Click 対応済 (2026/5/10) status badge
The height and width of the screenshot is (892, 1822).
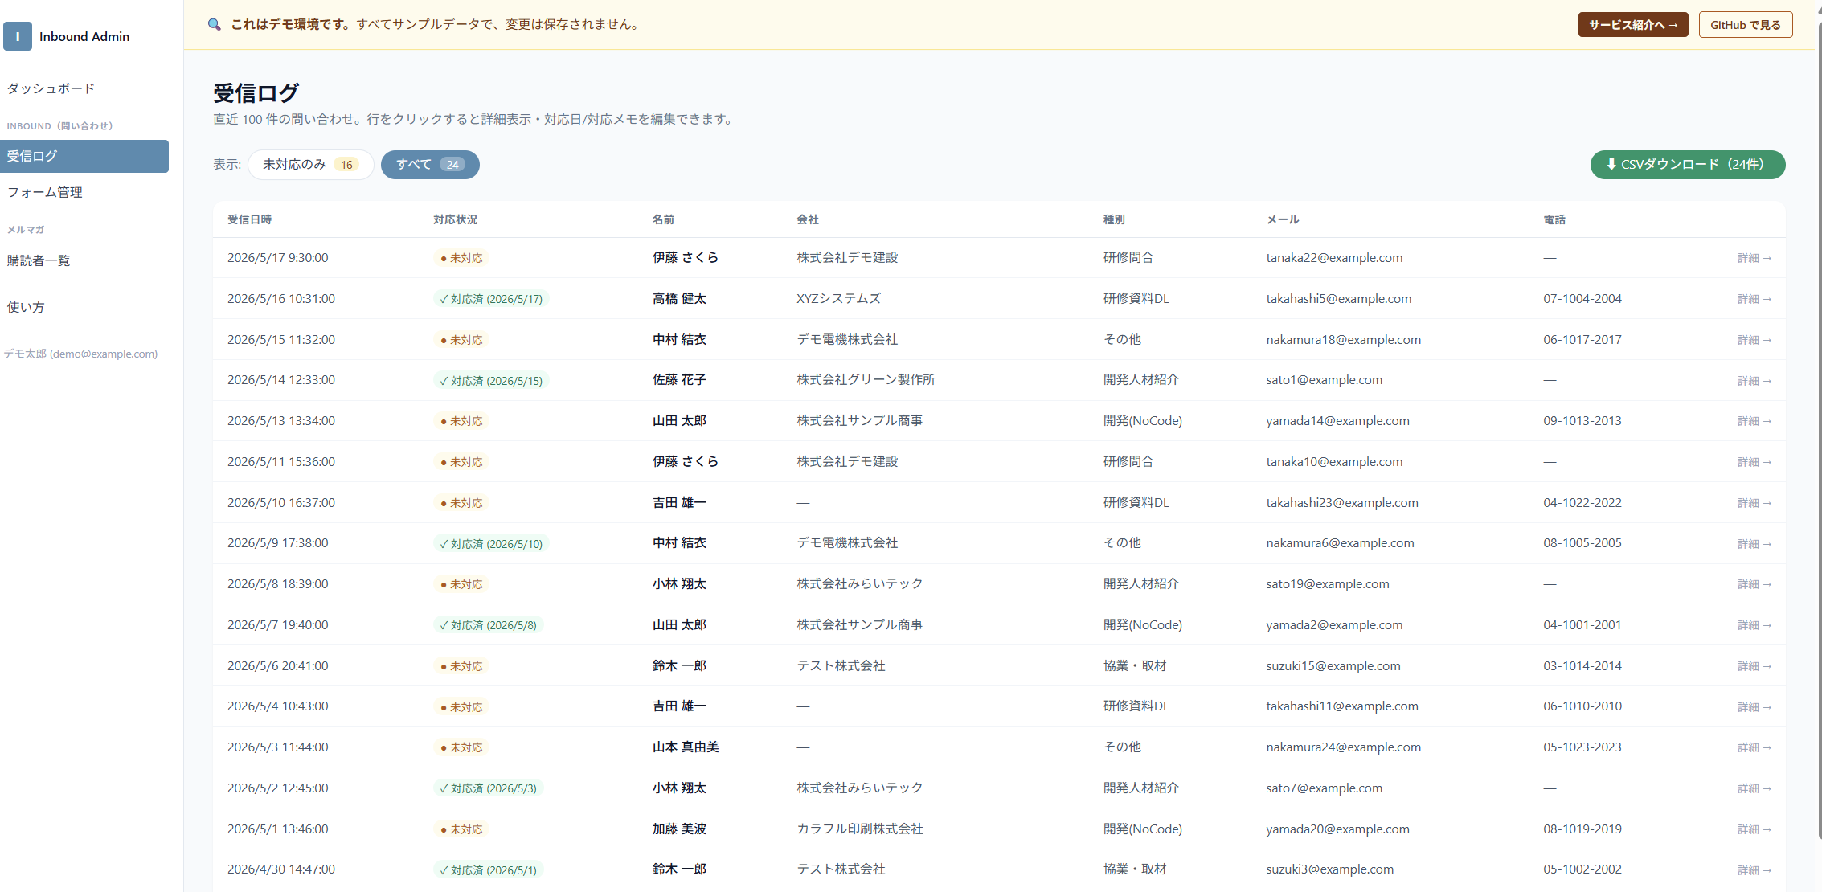point(491,544)
